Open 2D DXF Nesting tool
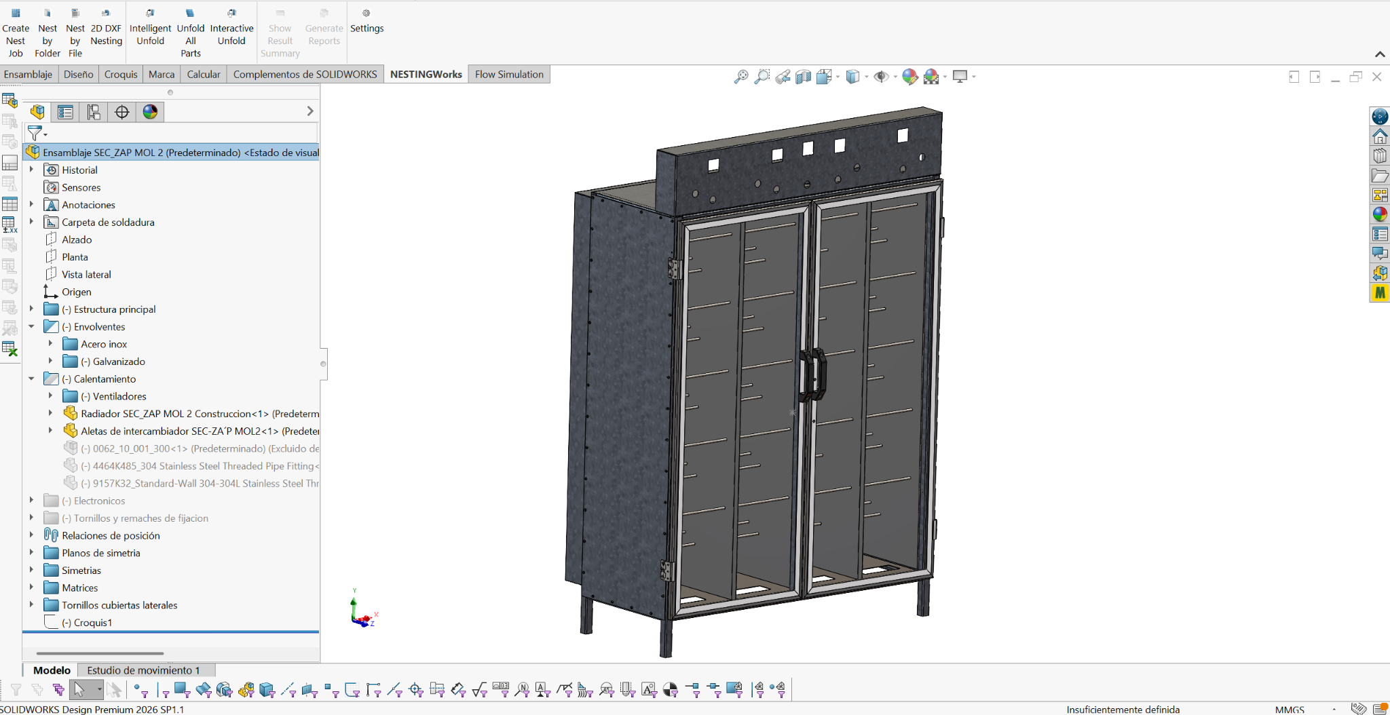The image size is (1390, 715). (x=106, y=28)
